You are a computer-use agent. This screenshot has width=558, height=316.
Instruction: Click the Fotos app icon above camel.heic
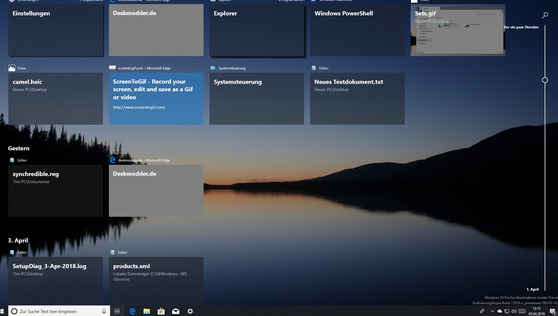12,68
